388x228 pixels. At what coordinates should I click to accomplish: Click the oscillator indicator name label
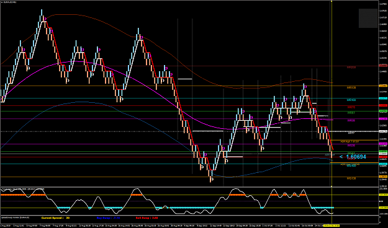[23, 189]
